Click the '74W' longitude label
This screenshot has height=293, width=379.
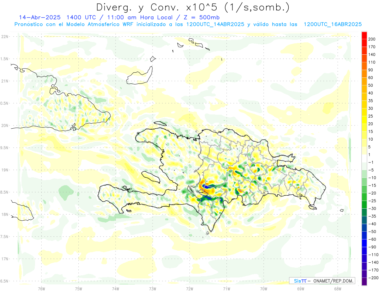point(116,289)
